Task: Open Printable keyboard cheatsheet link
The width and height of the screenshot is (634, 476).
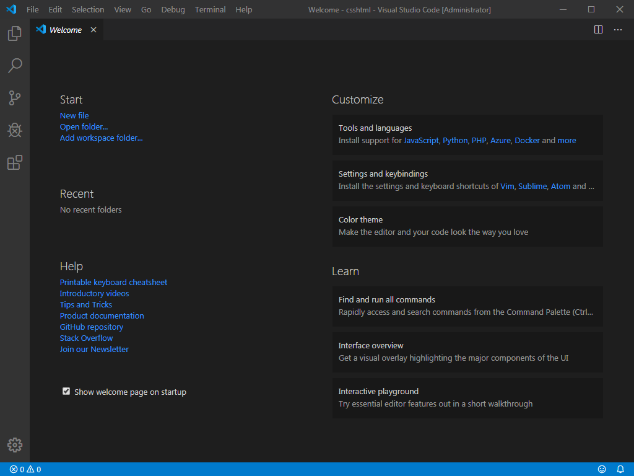Action: coord(114,283)
